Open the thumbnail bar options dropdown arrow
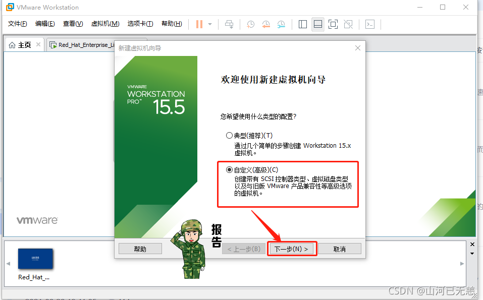 (472, 254)
